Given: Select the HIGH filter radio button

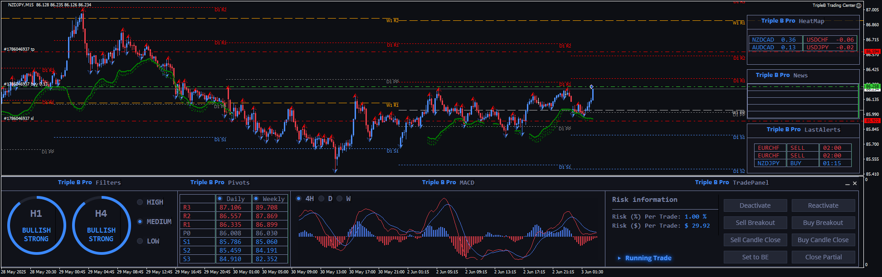Looking at the screenshot, I should pyautogui.click(x=140, y=202).
